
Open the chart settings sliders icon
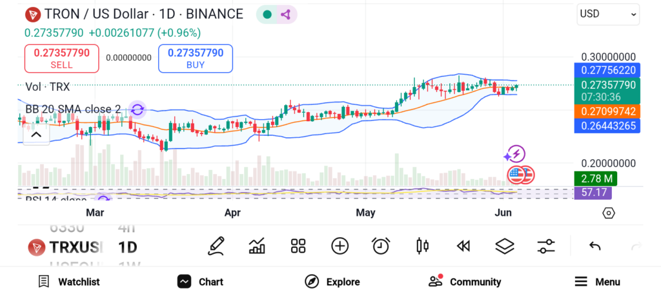coord(546,246)
